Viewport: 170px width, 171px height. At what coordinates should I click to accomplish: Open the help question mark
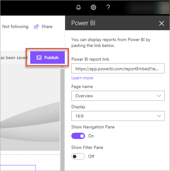click(x=108, y=7)
